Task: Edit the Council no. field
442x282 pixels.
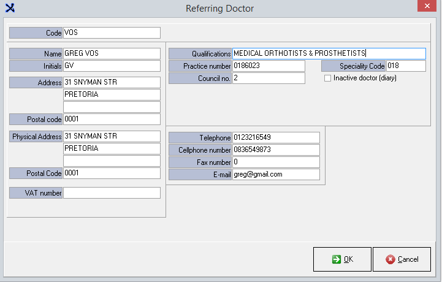Action: (x=269, y=78)
